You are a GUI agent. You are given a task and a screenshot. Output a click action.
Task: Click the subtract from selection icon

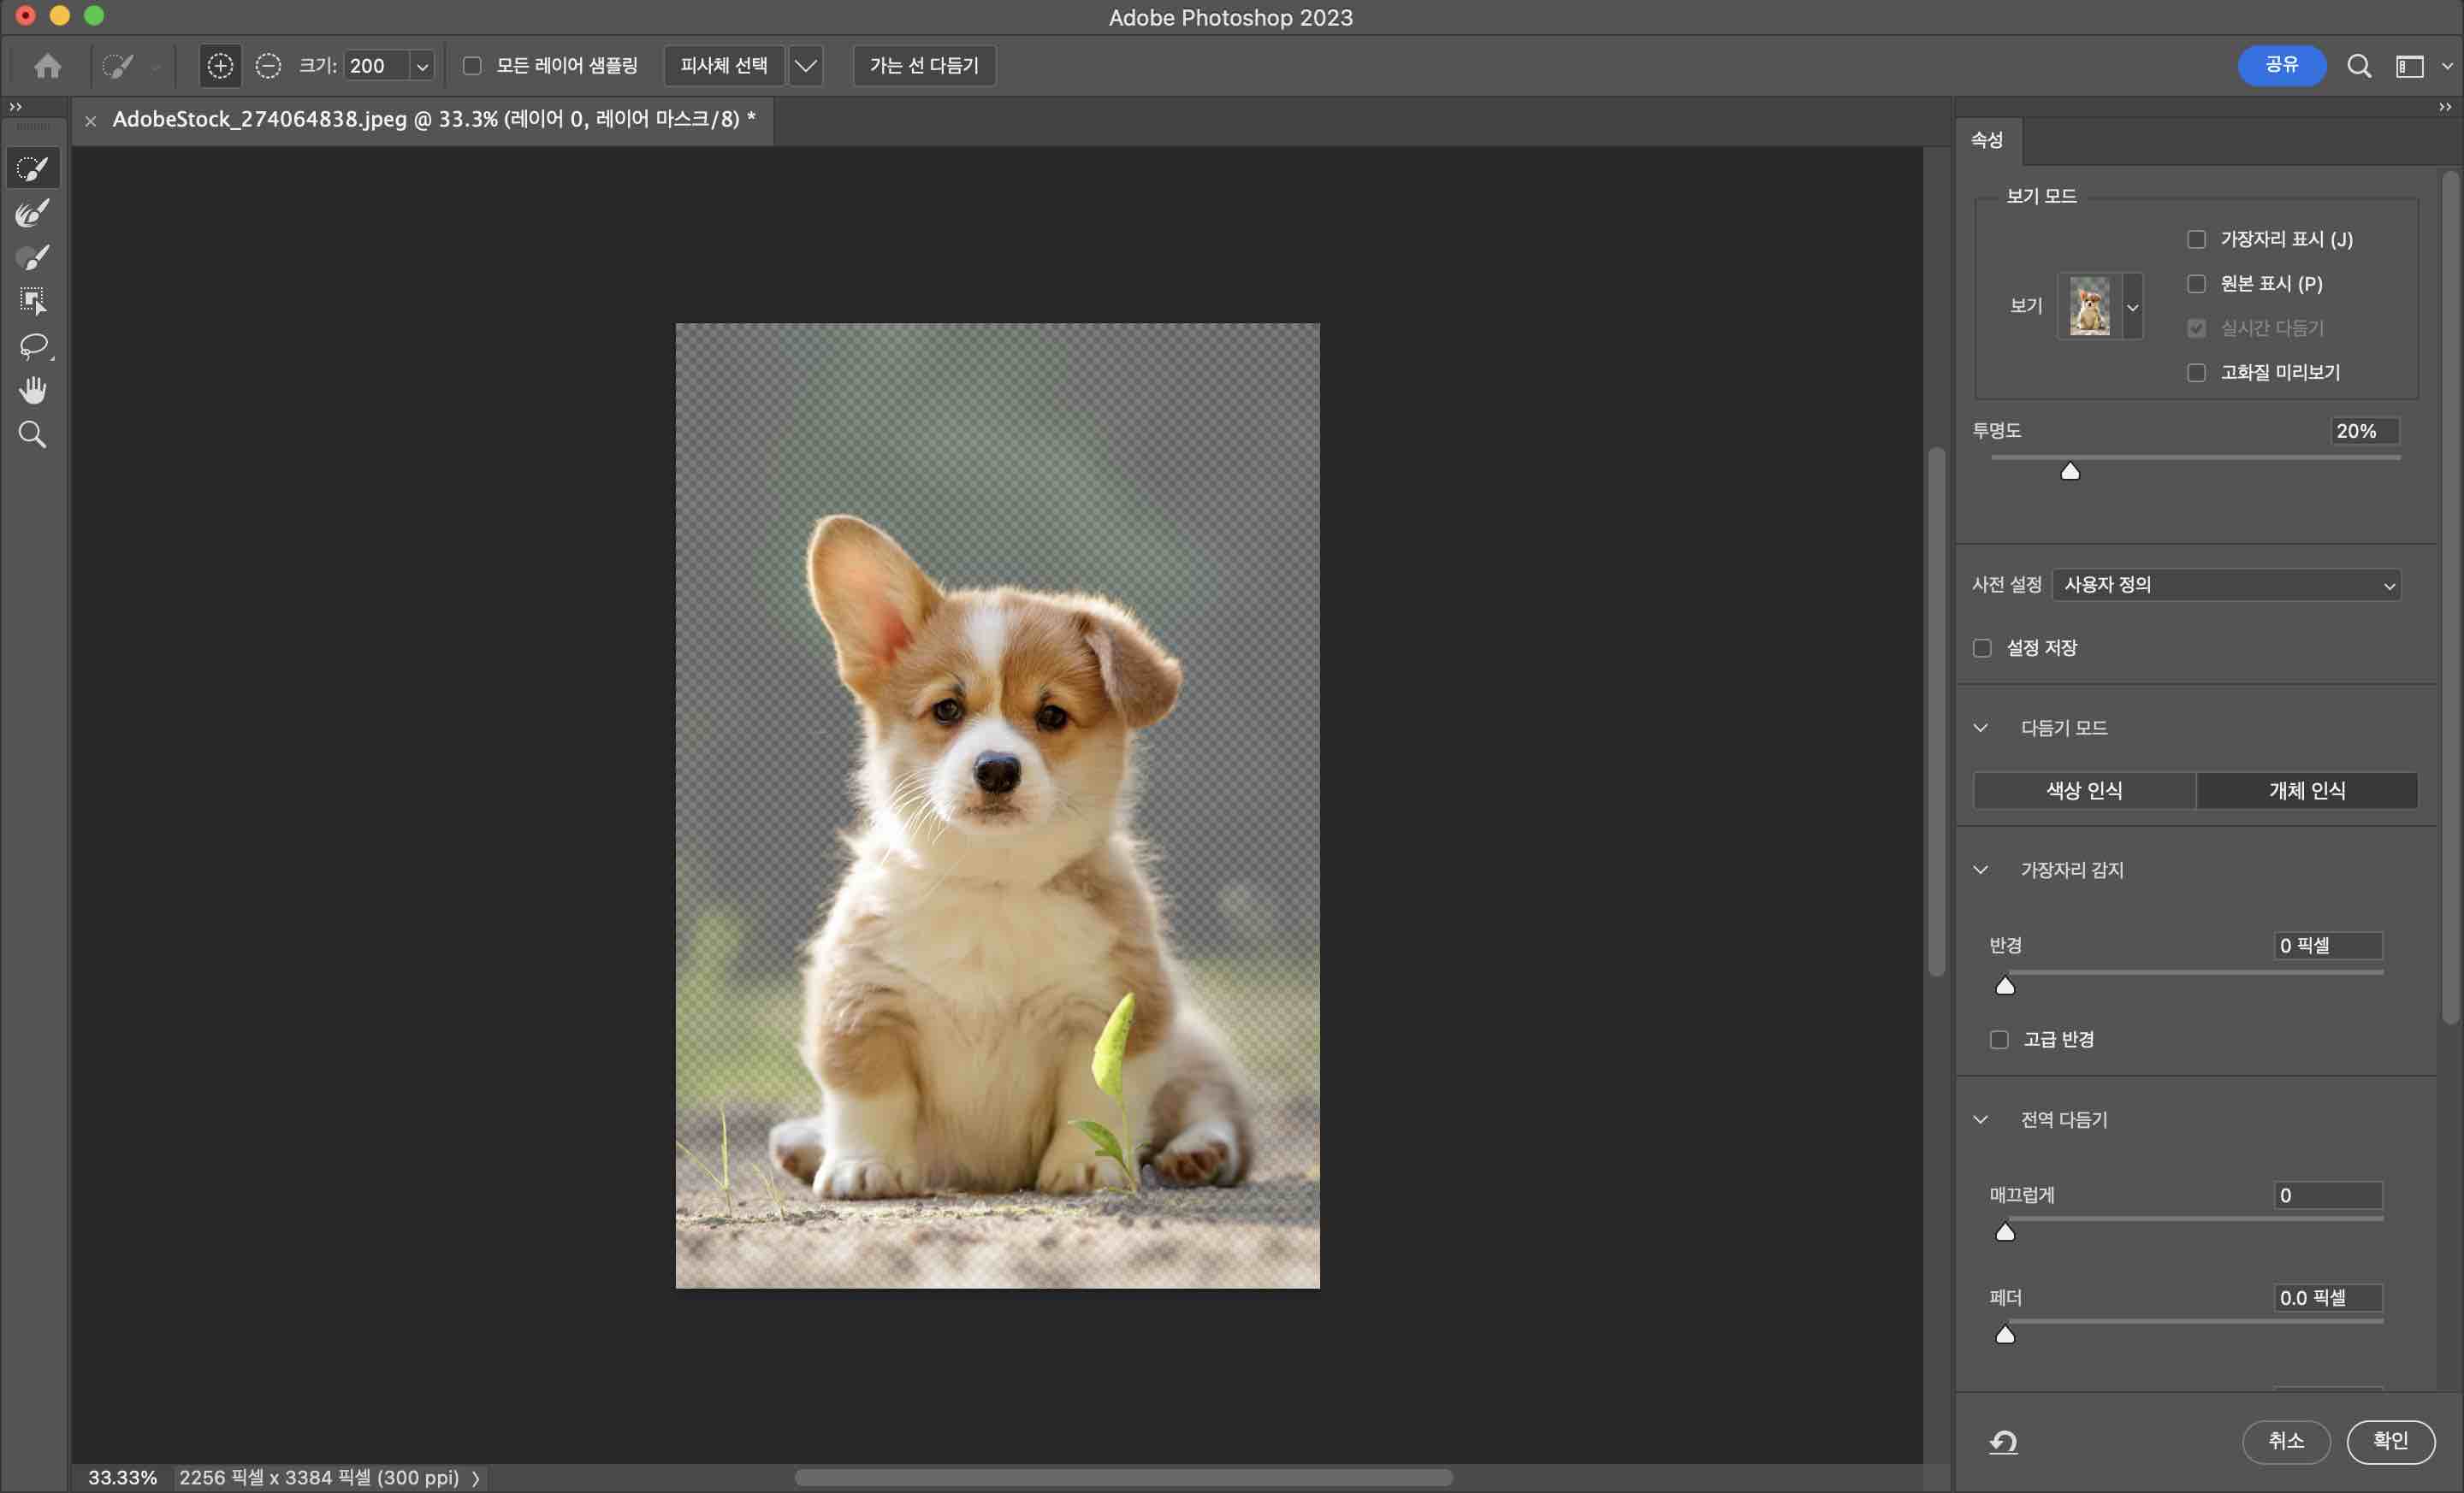pyautogui.click(x=268, y=66)
